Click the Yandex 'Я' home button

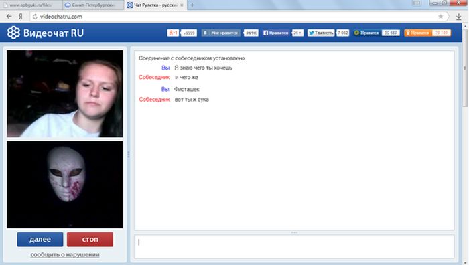20,17
